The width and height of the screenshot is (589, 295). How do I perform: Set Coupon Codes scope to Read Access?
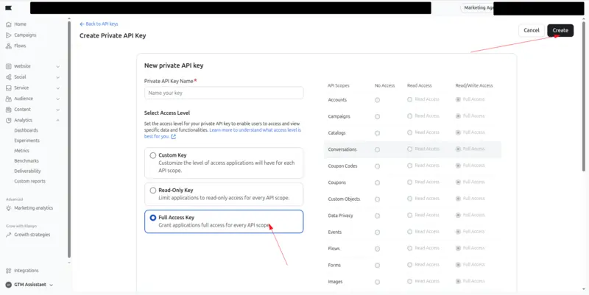[x=410, y=166]
